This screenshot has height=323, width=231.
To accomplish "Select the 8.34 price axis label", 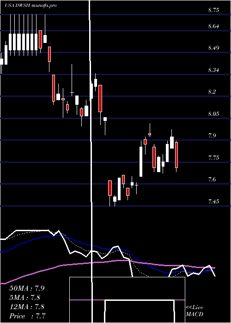I will click(213, 70).
